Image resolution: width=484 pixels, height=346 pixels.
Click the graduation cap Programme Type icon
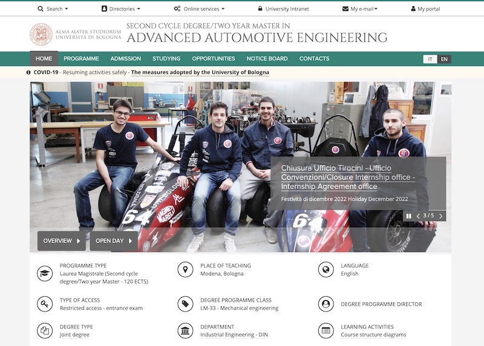tap(45, 273)
